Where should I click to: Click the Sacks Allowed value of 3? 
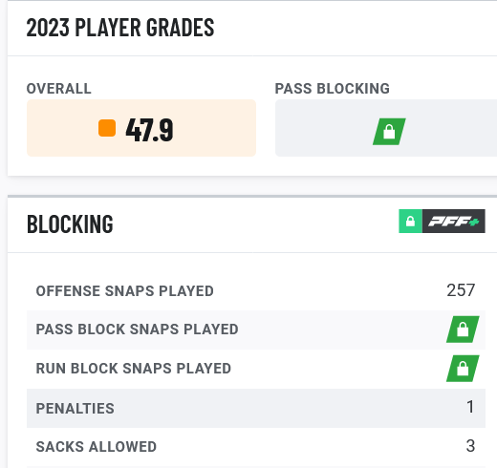pyautogui.click(x=470, y=446)
